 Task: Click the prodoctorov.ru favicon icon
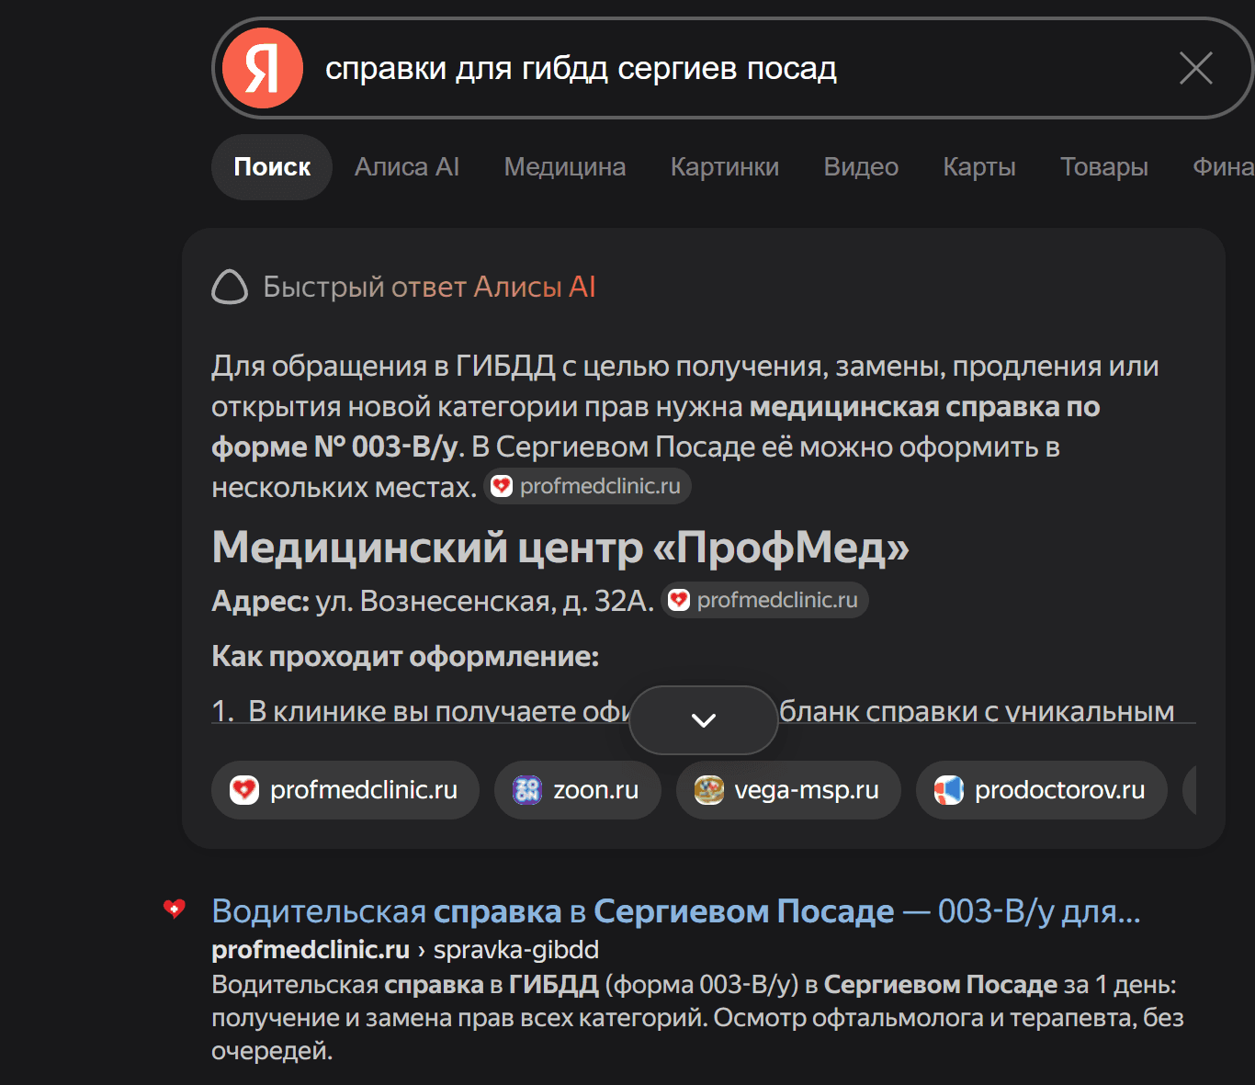pos(949,790)
